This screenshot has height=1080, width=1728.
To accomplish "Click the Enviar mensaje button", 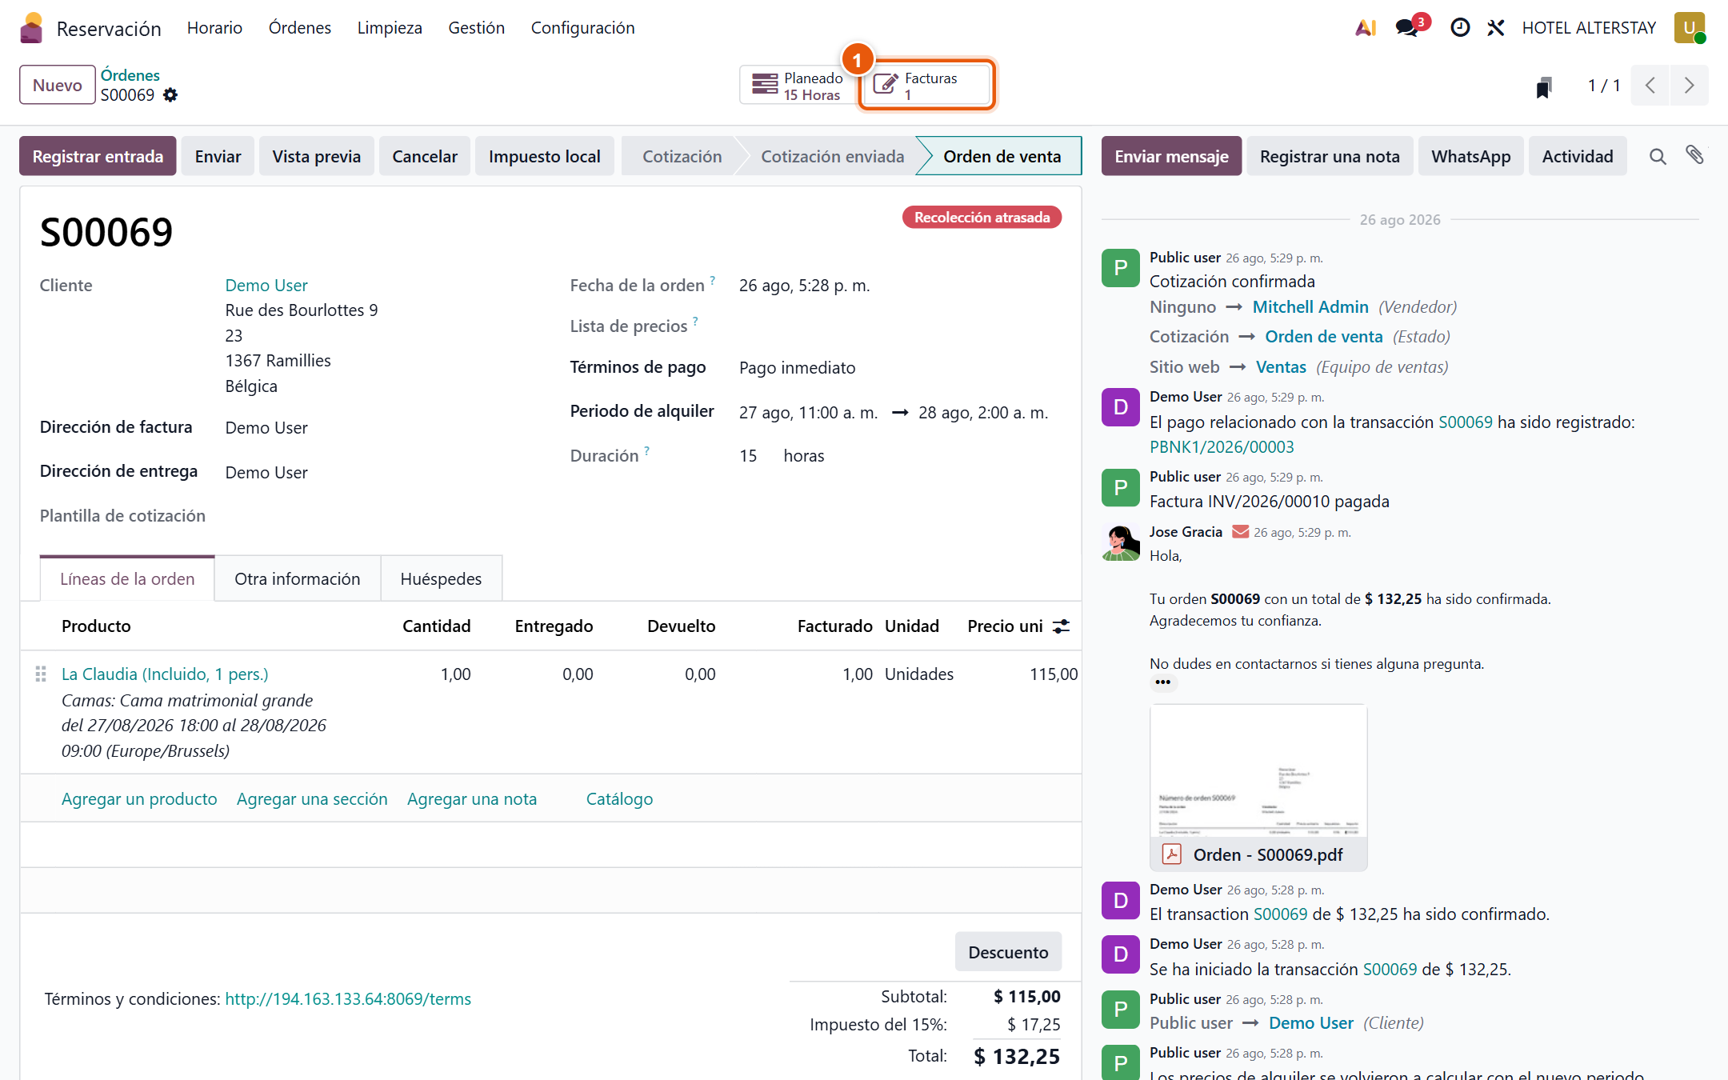I will click(x=1171, y=156).
